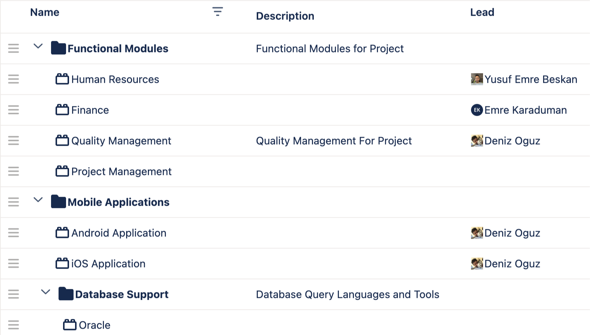Viewport: 590px width, 335px height.
Task: Click Emre Karaduman's EK avatar
Action: (477, 110)
